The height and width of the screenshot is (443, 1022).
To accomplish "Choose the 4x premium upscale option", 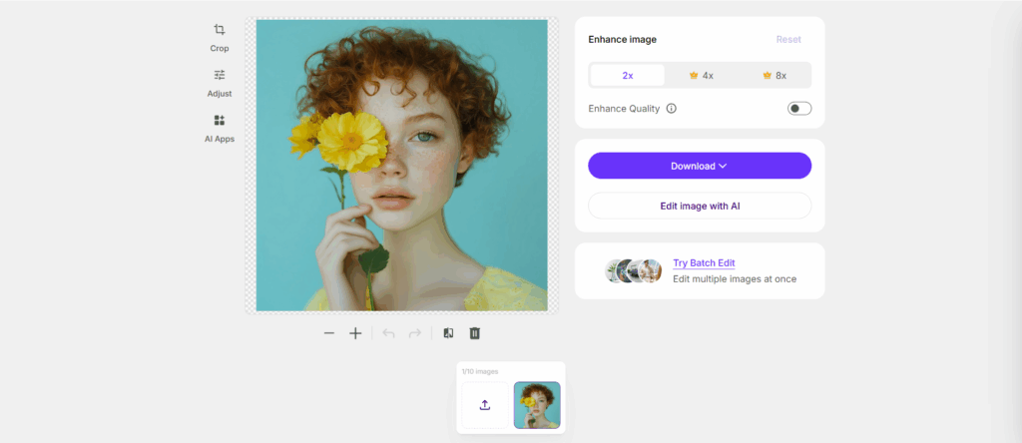I will point(701,76).
